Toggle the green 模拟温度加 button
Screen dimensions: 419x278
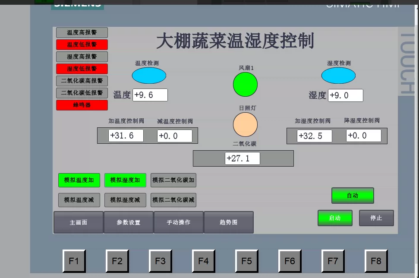pos(79,180)
